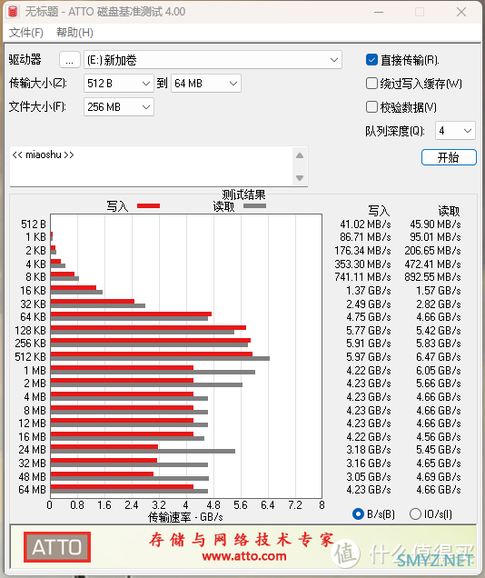Screen dimensions: 485x578
Task: Click the 16 KB write value 1.37 GB/s
Action: point(369,291)
